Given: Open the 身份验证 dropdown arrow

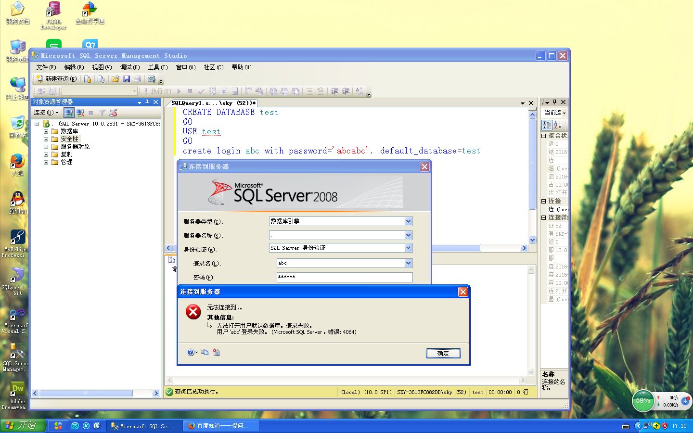Looking at the screenshot, I should pos(408,248).
